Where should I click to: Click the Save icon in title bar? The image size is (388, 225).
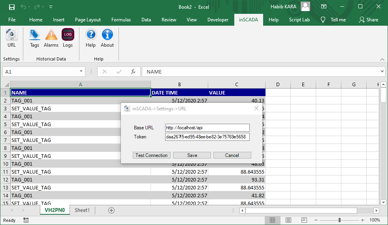11,7
